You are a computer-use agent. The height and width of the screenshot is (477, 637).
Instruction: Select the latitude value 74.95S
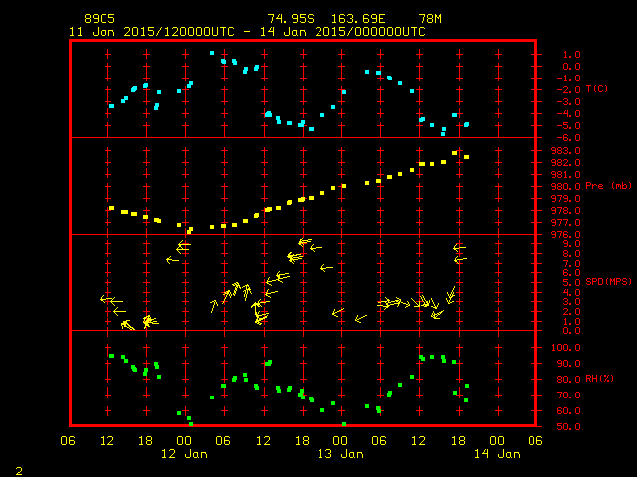click(x=291, y=19)
